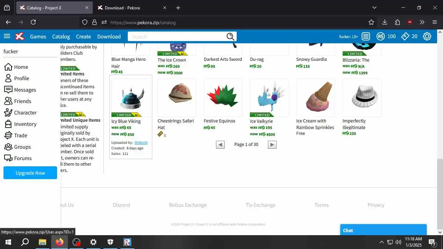
Task: Click the Home sidebar icon
Action: [x=8, y=67]
